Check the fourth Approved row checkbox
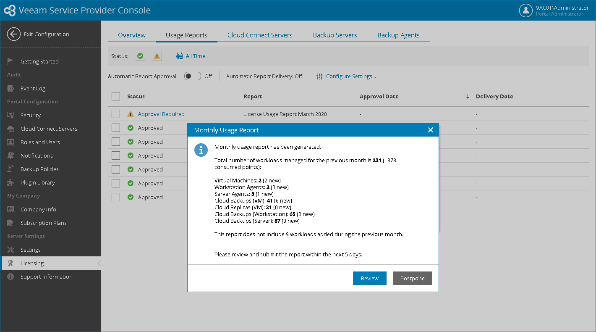 116,169
